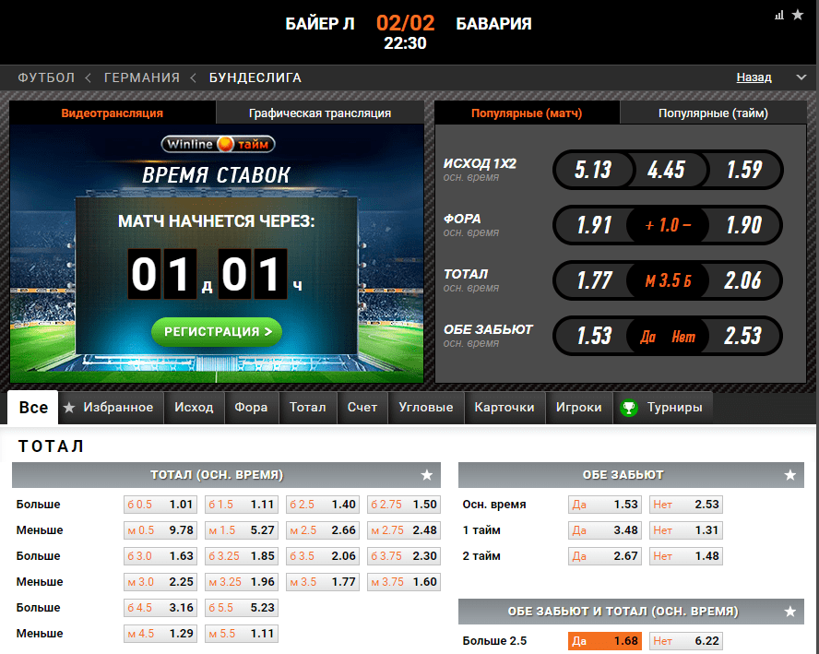Toggle the б 2.5 over bet at 1.40
Viewport: 819px width, 654px height.
coord(322,505)
